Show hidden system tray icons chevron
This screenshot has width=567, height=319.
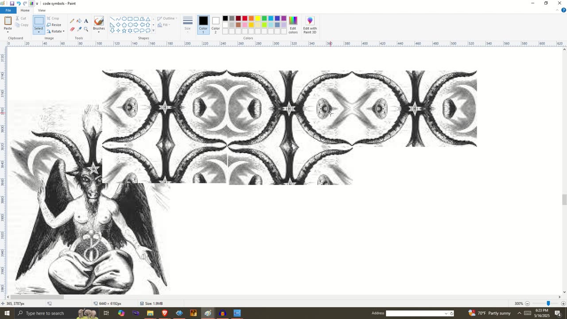pos(519,313)
